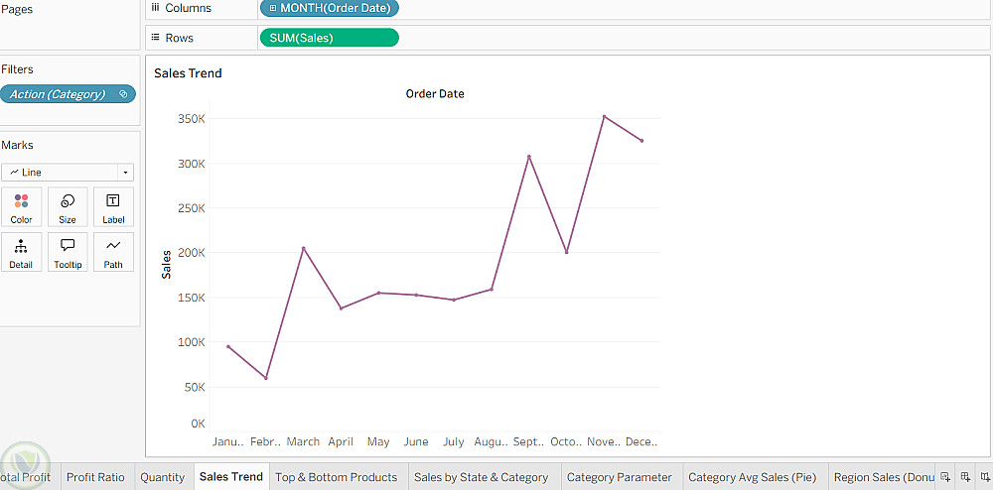Click the Sales axis label

(167, 264)
